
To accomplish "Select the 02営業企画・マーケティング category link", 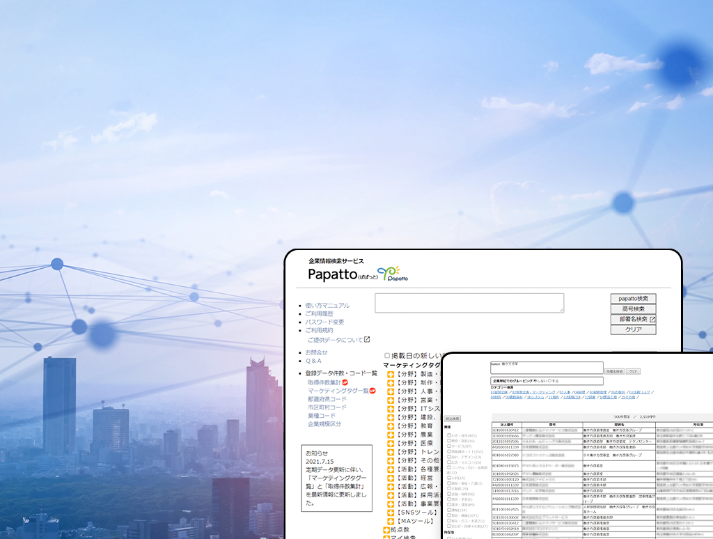I will pyautogui.click(x=533, y=392).
